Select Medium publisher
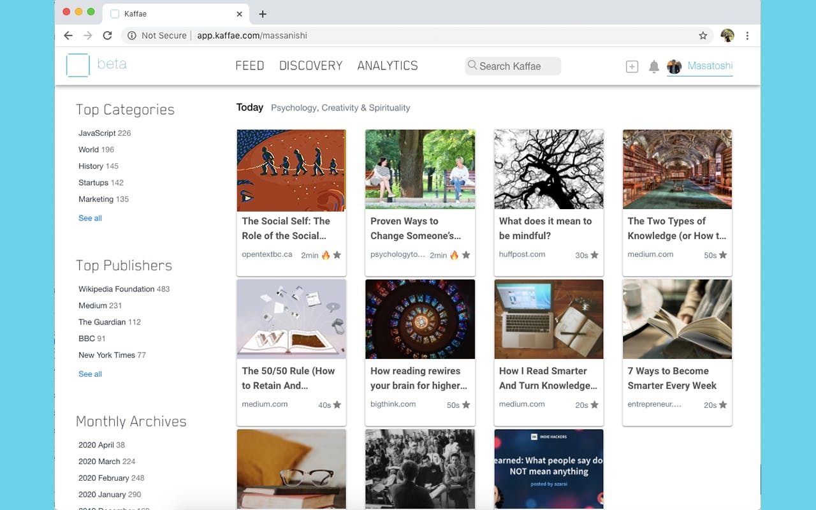Screen dimensions: 816x510 (100, 306)
